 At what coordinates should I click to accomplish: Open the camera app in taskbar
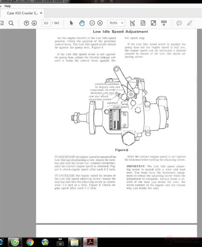[x=60, y=243]
